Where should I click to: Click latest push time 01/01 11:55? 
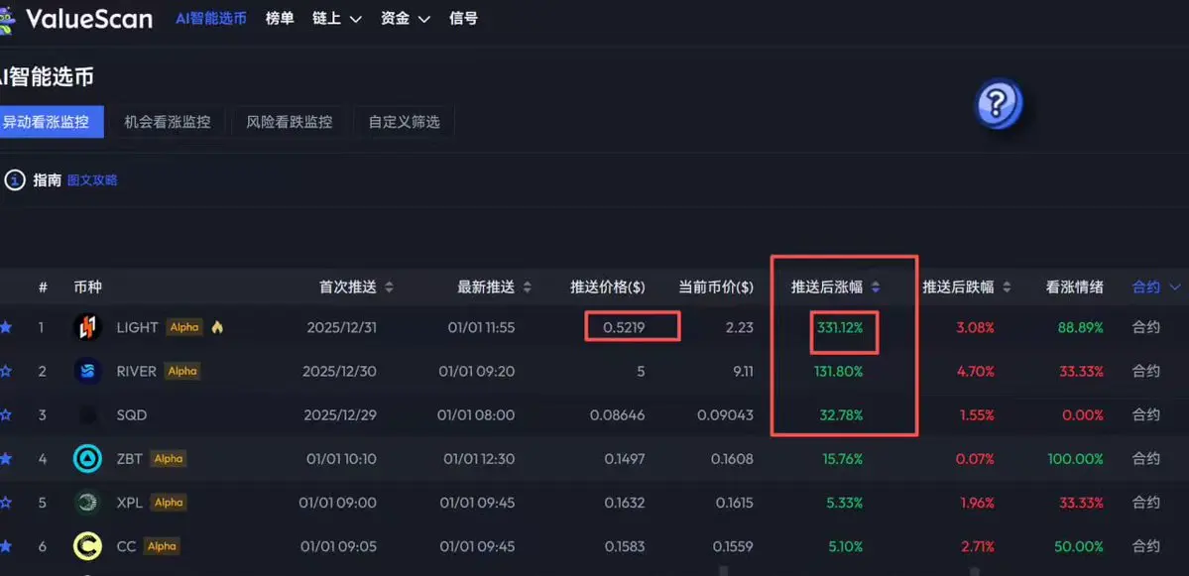[x=481, y=327]
